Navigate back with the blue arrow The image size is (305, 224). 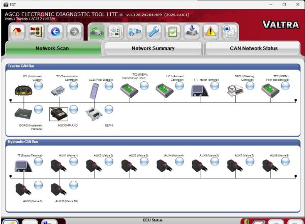pyautogui.click(x=55, y=31)
